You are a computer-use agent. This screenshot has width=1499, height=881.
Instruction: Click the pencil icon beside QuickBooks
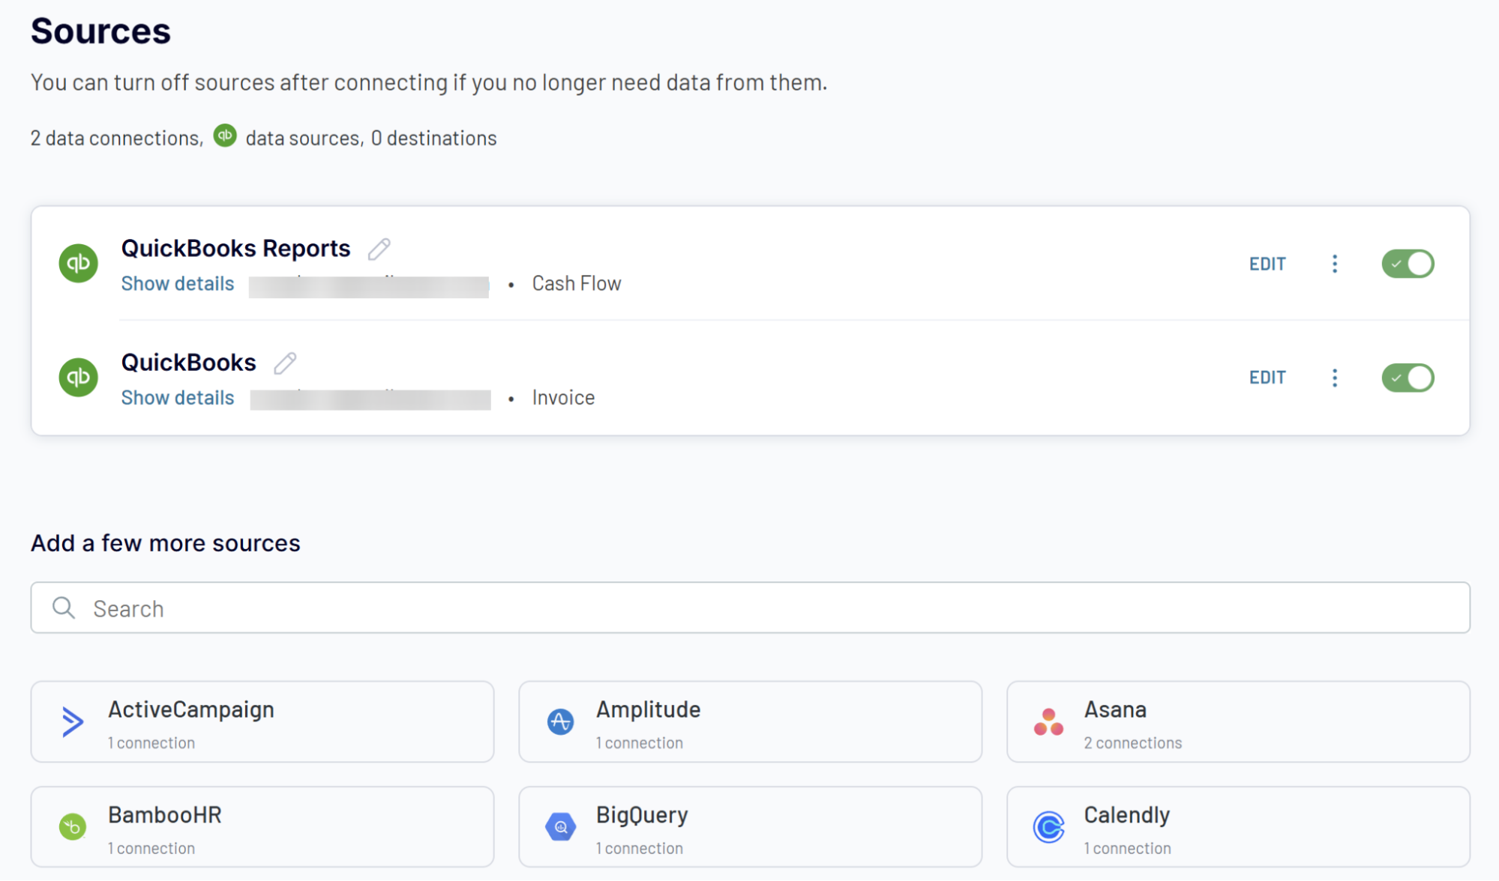(284, 363)
